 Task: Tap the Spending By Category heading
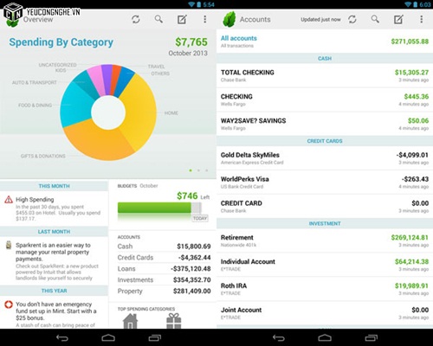click(61, 42)
